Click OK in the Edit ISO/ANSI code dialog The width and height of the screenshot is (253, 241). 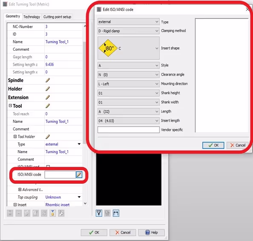click(213, 145)
